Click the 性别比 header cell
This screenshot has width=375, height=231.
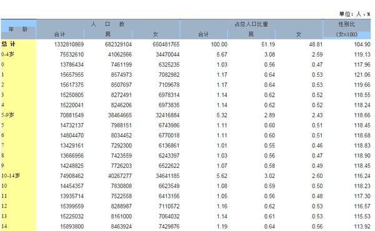coord(347,24)
